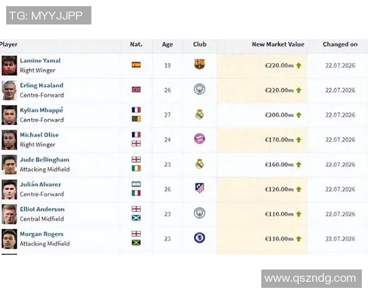Open Jude Bellingham's player profile link
Image resolution: width=368 pixels, height=294 pixels.
[x=45, y=160]
